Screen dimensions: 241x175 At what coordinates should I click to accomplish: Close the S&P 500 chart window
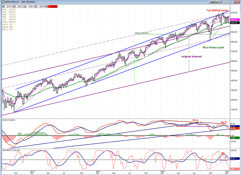tap(236, 2)
